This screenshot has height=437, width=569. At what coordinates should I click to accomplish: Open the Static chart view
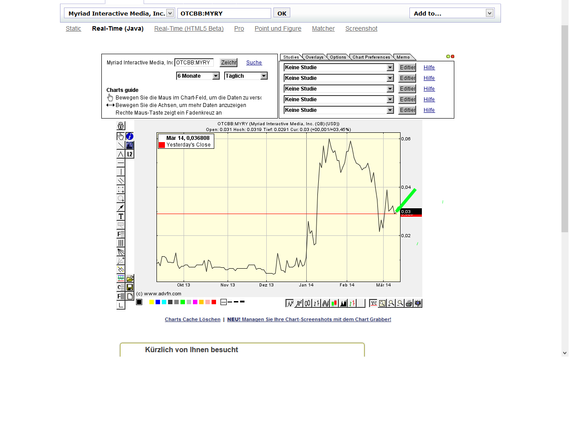point(73,28)
